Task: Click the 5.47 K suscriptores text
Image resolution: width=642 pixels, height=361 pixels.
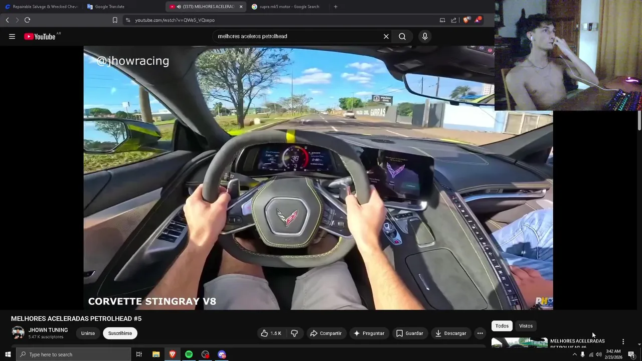Action: 46,337
